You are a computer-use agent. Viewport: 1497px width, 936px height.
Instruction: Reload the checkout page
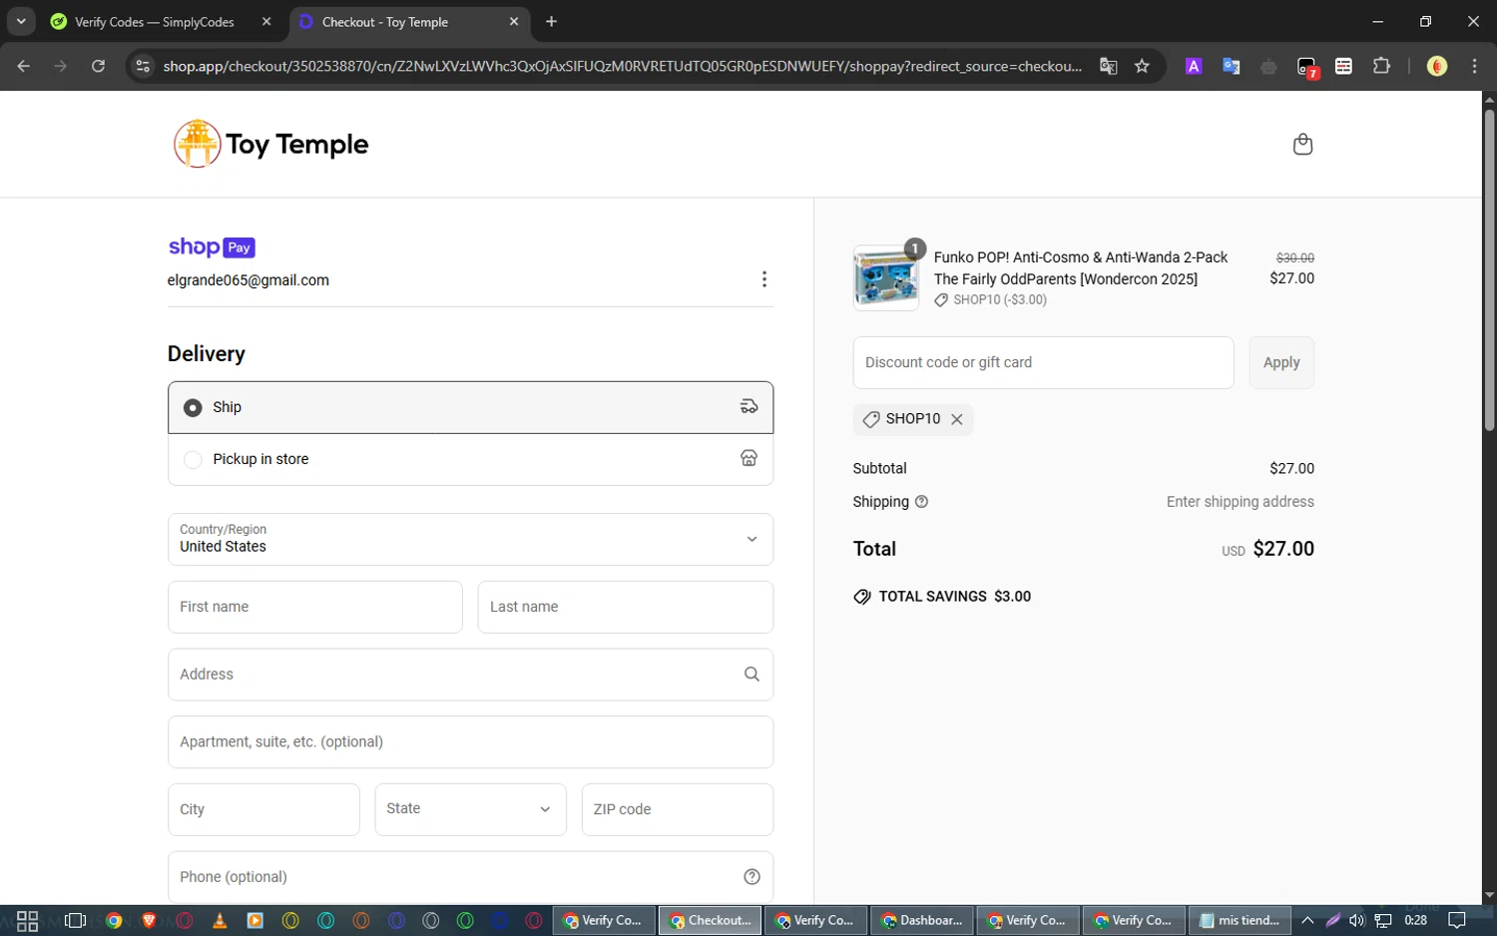(x=98, y=66)
